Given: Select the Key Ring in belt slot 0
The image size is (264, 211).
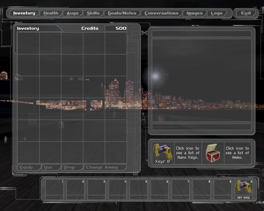Looking at the screenshot, I should tap(243, 189).
